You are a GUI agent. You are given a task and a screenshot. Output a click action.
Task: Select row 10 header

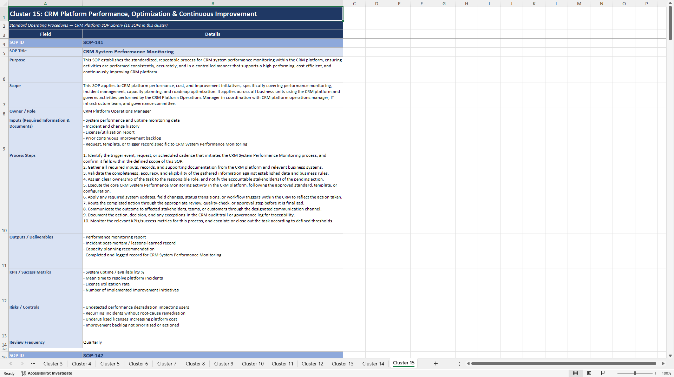4,193
